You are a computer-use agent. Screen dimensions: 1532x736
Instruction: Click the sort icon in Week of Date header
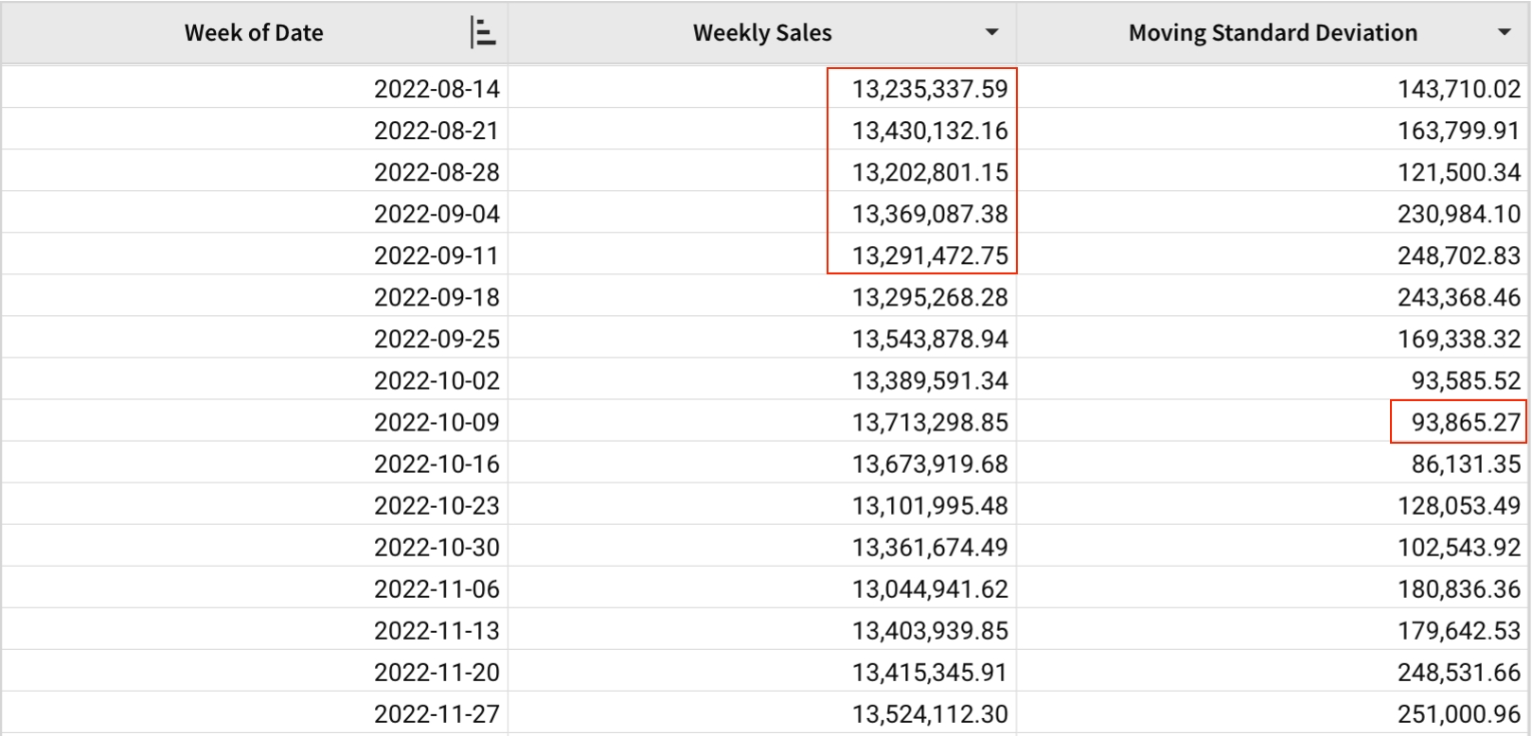pyautogui.click(x=483, y=33)
